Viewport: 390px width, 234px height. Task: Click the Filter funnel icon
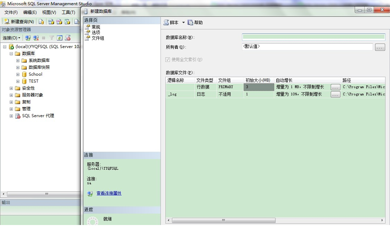click(52, 38)
